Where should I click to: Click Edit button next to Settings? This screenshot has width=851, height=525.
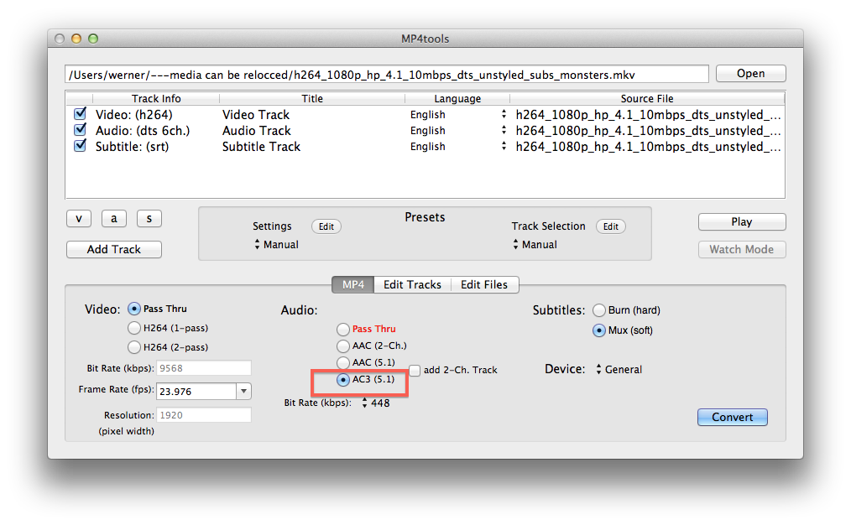click(x=326, y=226)
